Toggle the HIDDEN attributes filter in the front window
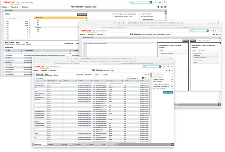 click(105, 75)
